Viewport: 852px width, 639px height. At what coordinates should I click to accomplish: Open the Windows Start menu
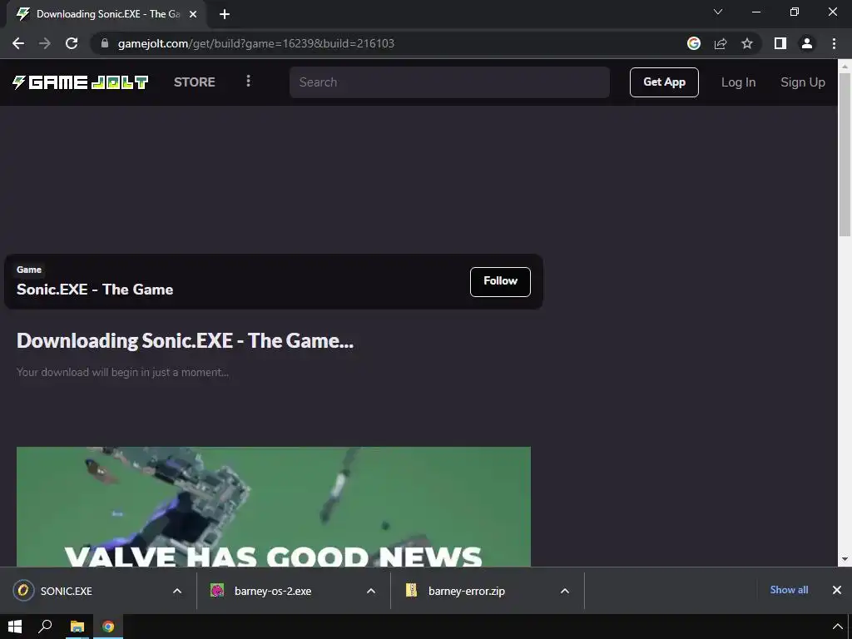(15, 627)
